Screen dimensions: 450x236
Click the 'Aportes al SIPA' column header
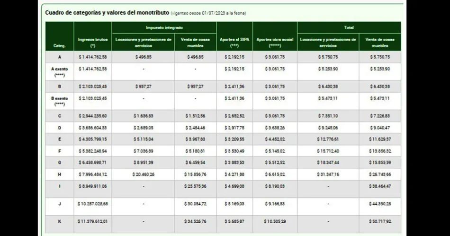pos(234,43)
